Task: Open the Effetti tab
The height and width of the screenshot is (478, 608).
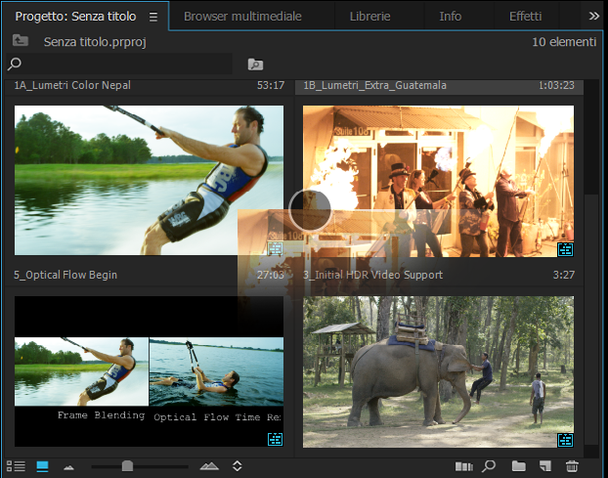Action: tap(526, 17)
